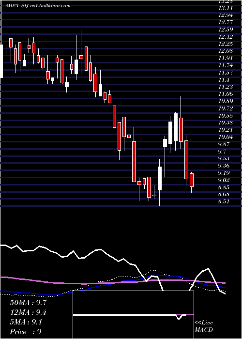The width and height of the screenshot is (242, 339).
Task: Click the 11.74 price axis label
Action: pyautogui.click(x=226, y=65)
